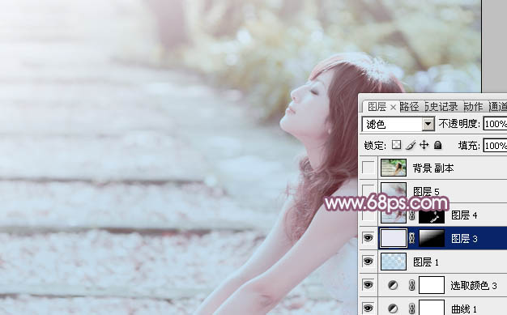This screenshot has height=315, width=507.
Task: Switch to the 历史记录 tab
Action: [x=441, y=107]
